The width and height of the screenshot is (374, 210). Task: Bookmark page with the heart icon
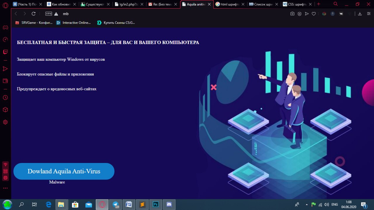click(314, 14)
